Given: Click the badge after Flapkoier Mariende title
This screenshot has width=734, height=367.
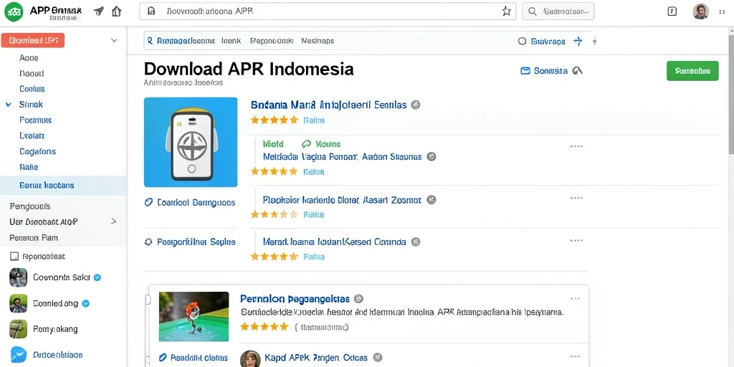Looking at the screenshot, I should pyautogui.click(x=432, y=200).
